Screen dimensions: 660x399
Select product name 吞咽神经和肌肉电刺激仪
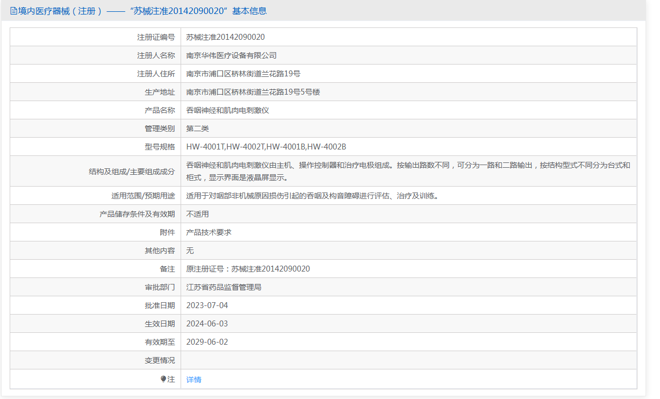[x=227, y=110]
